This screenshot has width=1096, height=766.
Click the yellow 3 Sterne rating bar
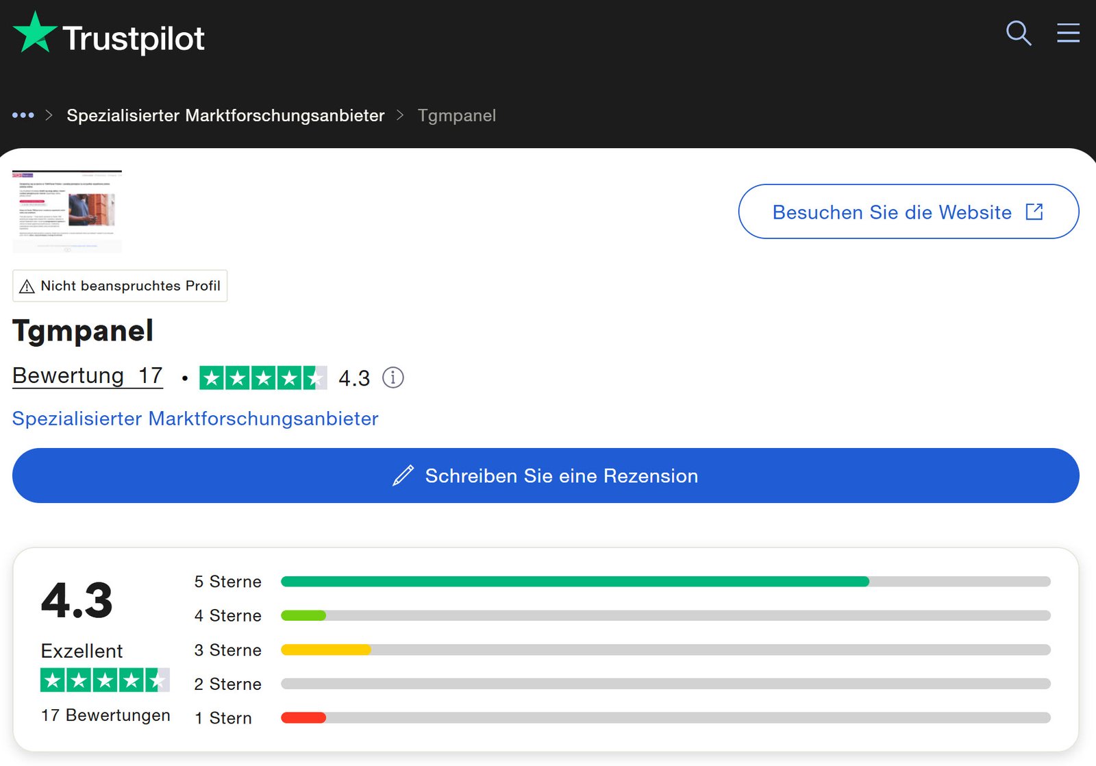pyautogui.click(x=326, y=650)
